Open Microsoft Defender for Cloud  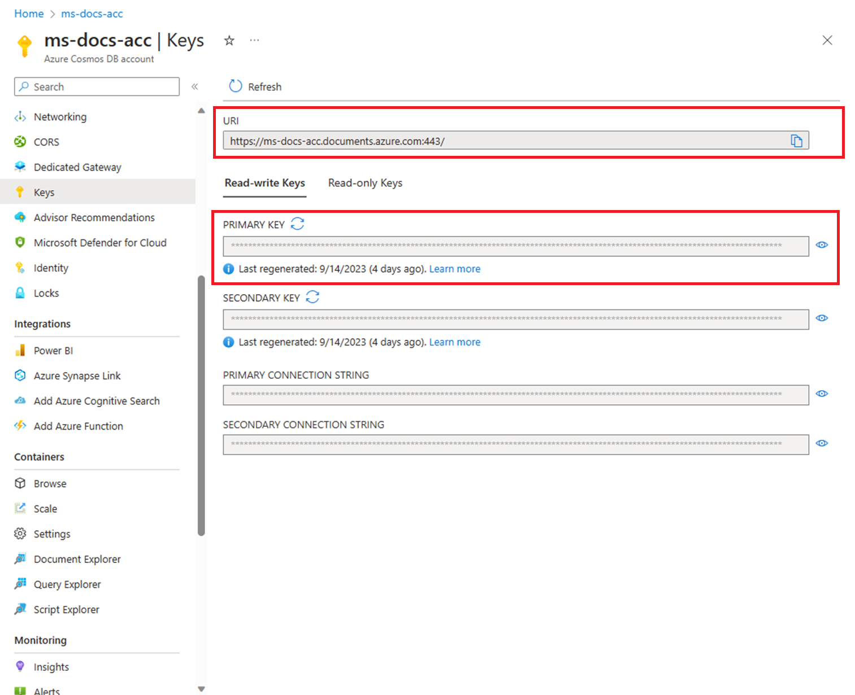pos(100,243)
